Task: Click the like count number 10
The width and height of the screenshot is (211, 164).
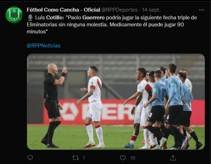Action: click(x=132, y=158)
